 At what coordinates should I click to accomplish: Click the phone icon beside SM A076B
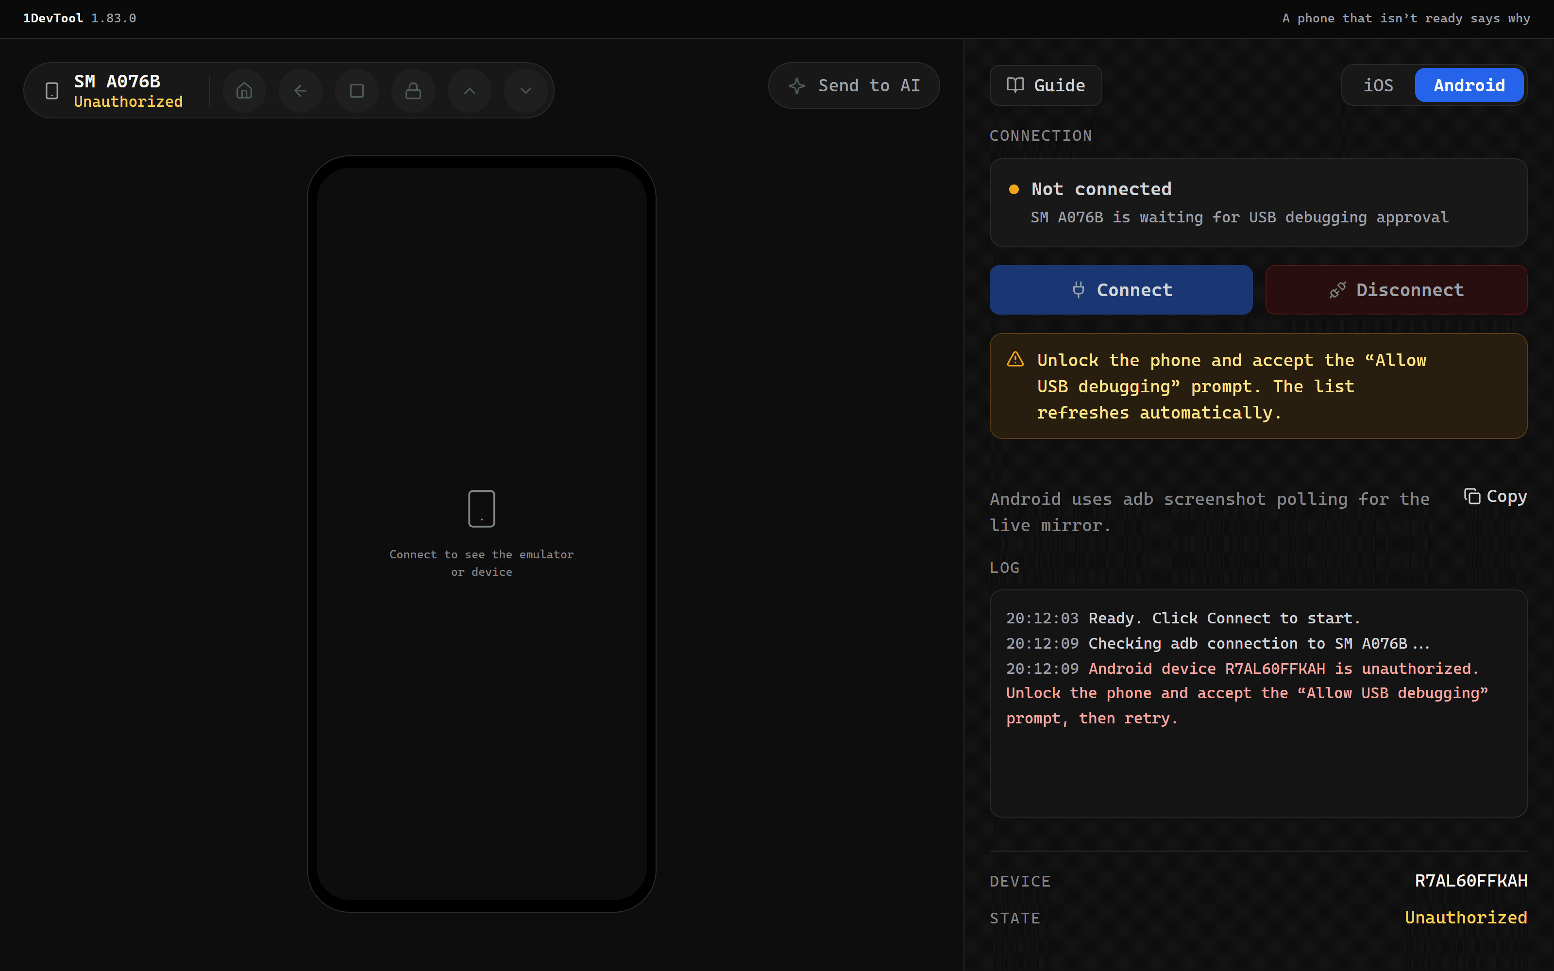point(52,91)
